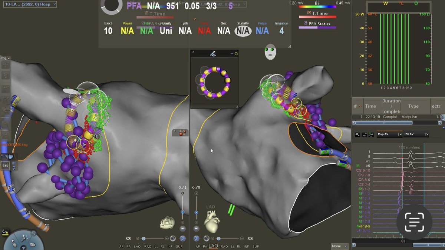Set left view to AP orientation

[x=122, y=246]
